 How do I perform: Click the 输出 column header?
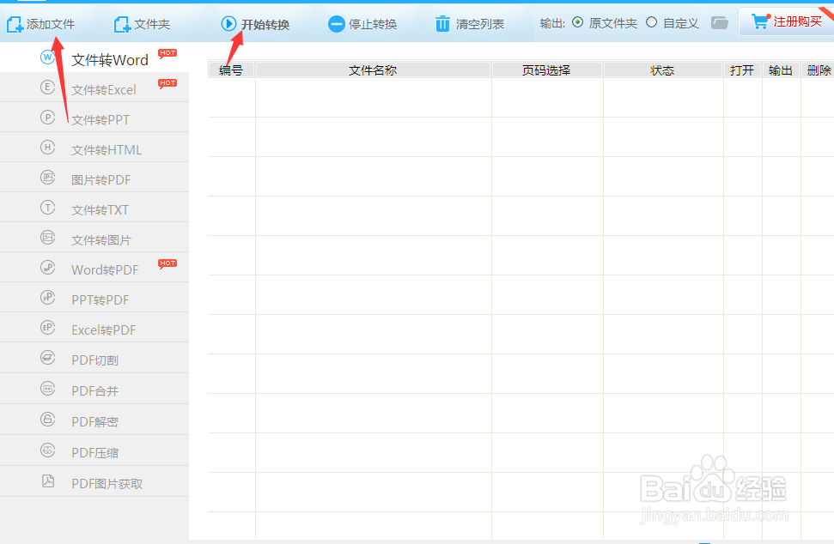click(x=780, y=70)
